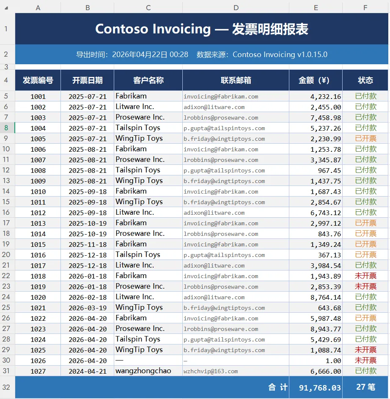Screen dimensions: 390x399
Task: Select date cell 2025-11-18
Action: click(88, 244)
